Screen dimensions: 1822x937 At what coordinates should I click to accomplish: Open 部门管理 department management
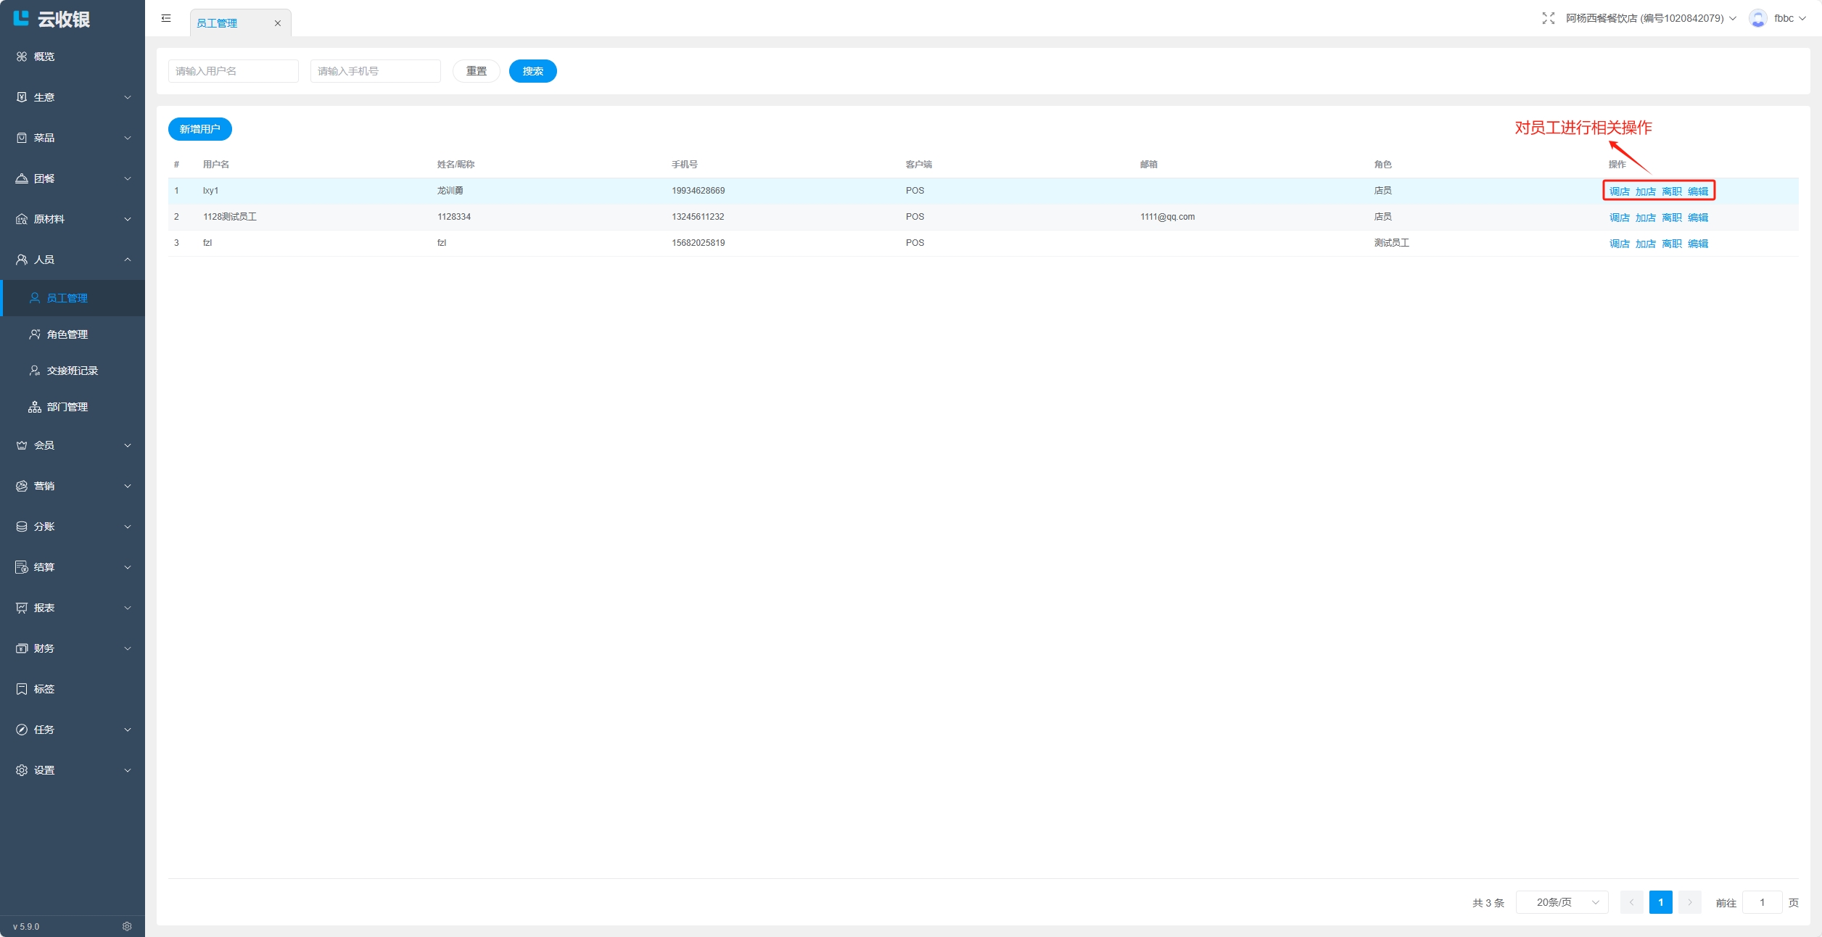67,407
